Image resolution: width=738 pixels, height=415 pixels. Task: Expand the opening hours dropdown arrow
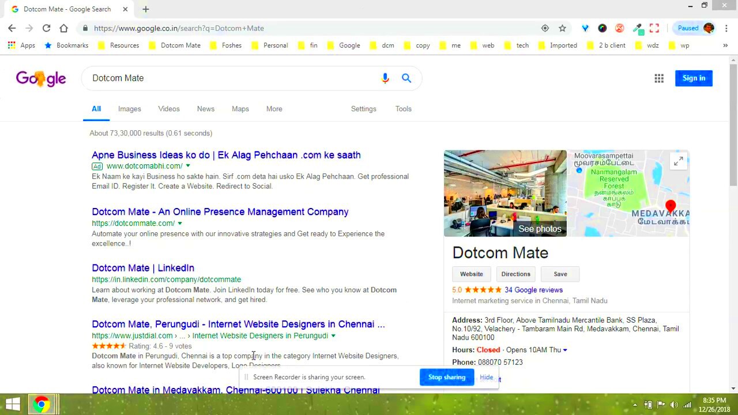pos(565,350)
